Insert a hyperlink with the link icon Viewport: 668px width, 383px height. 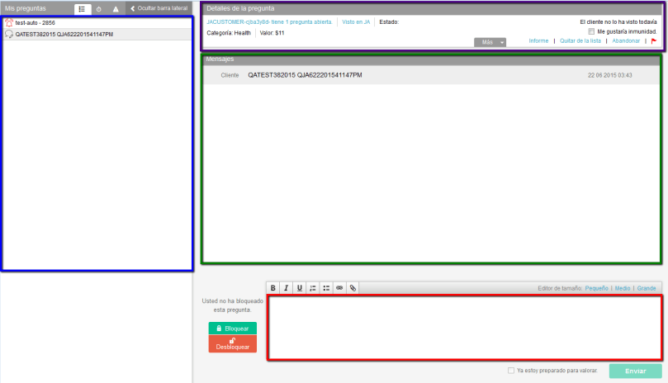[339, 288]
